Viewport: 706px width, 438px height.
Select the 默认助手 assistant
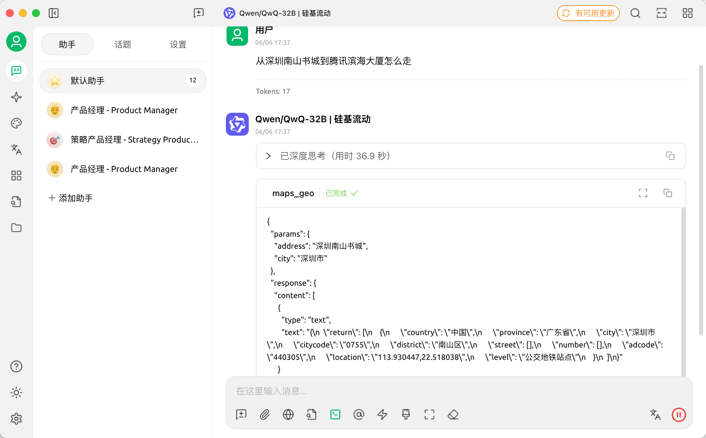pos(123,81)
